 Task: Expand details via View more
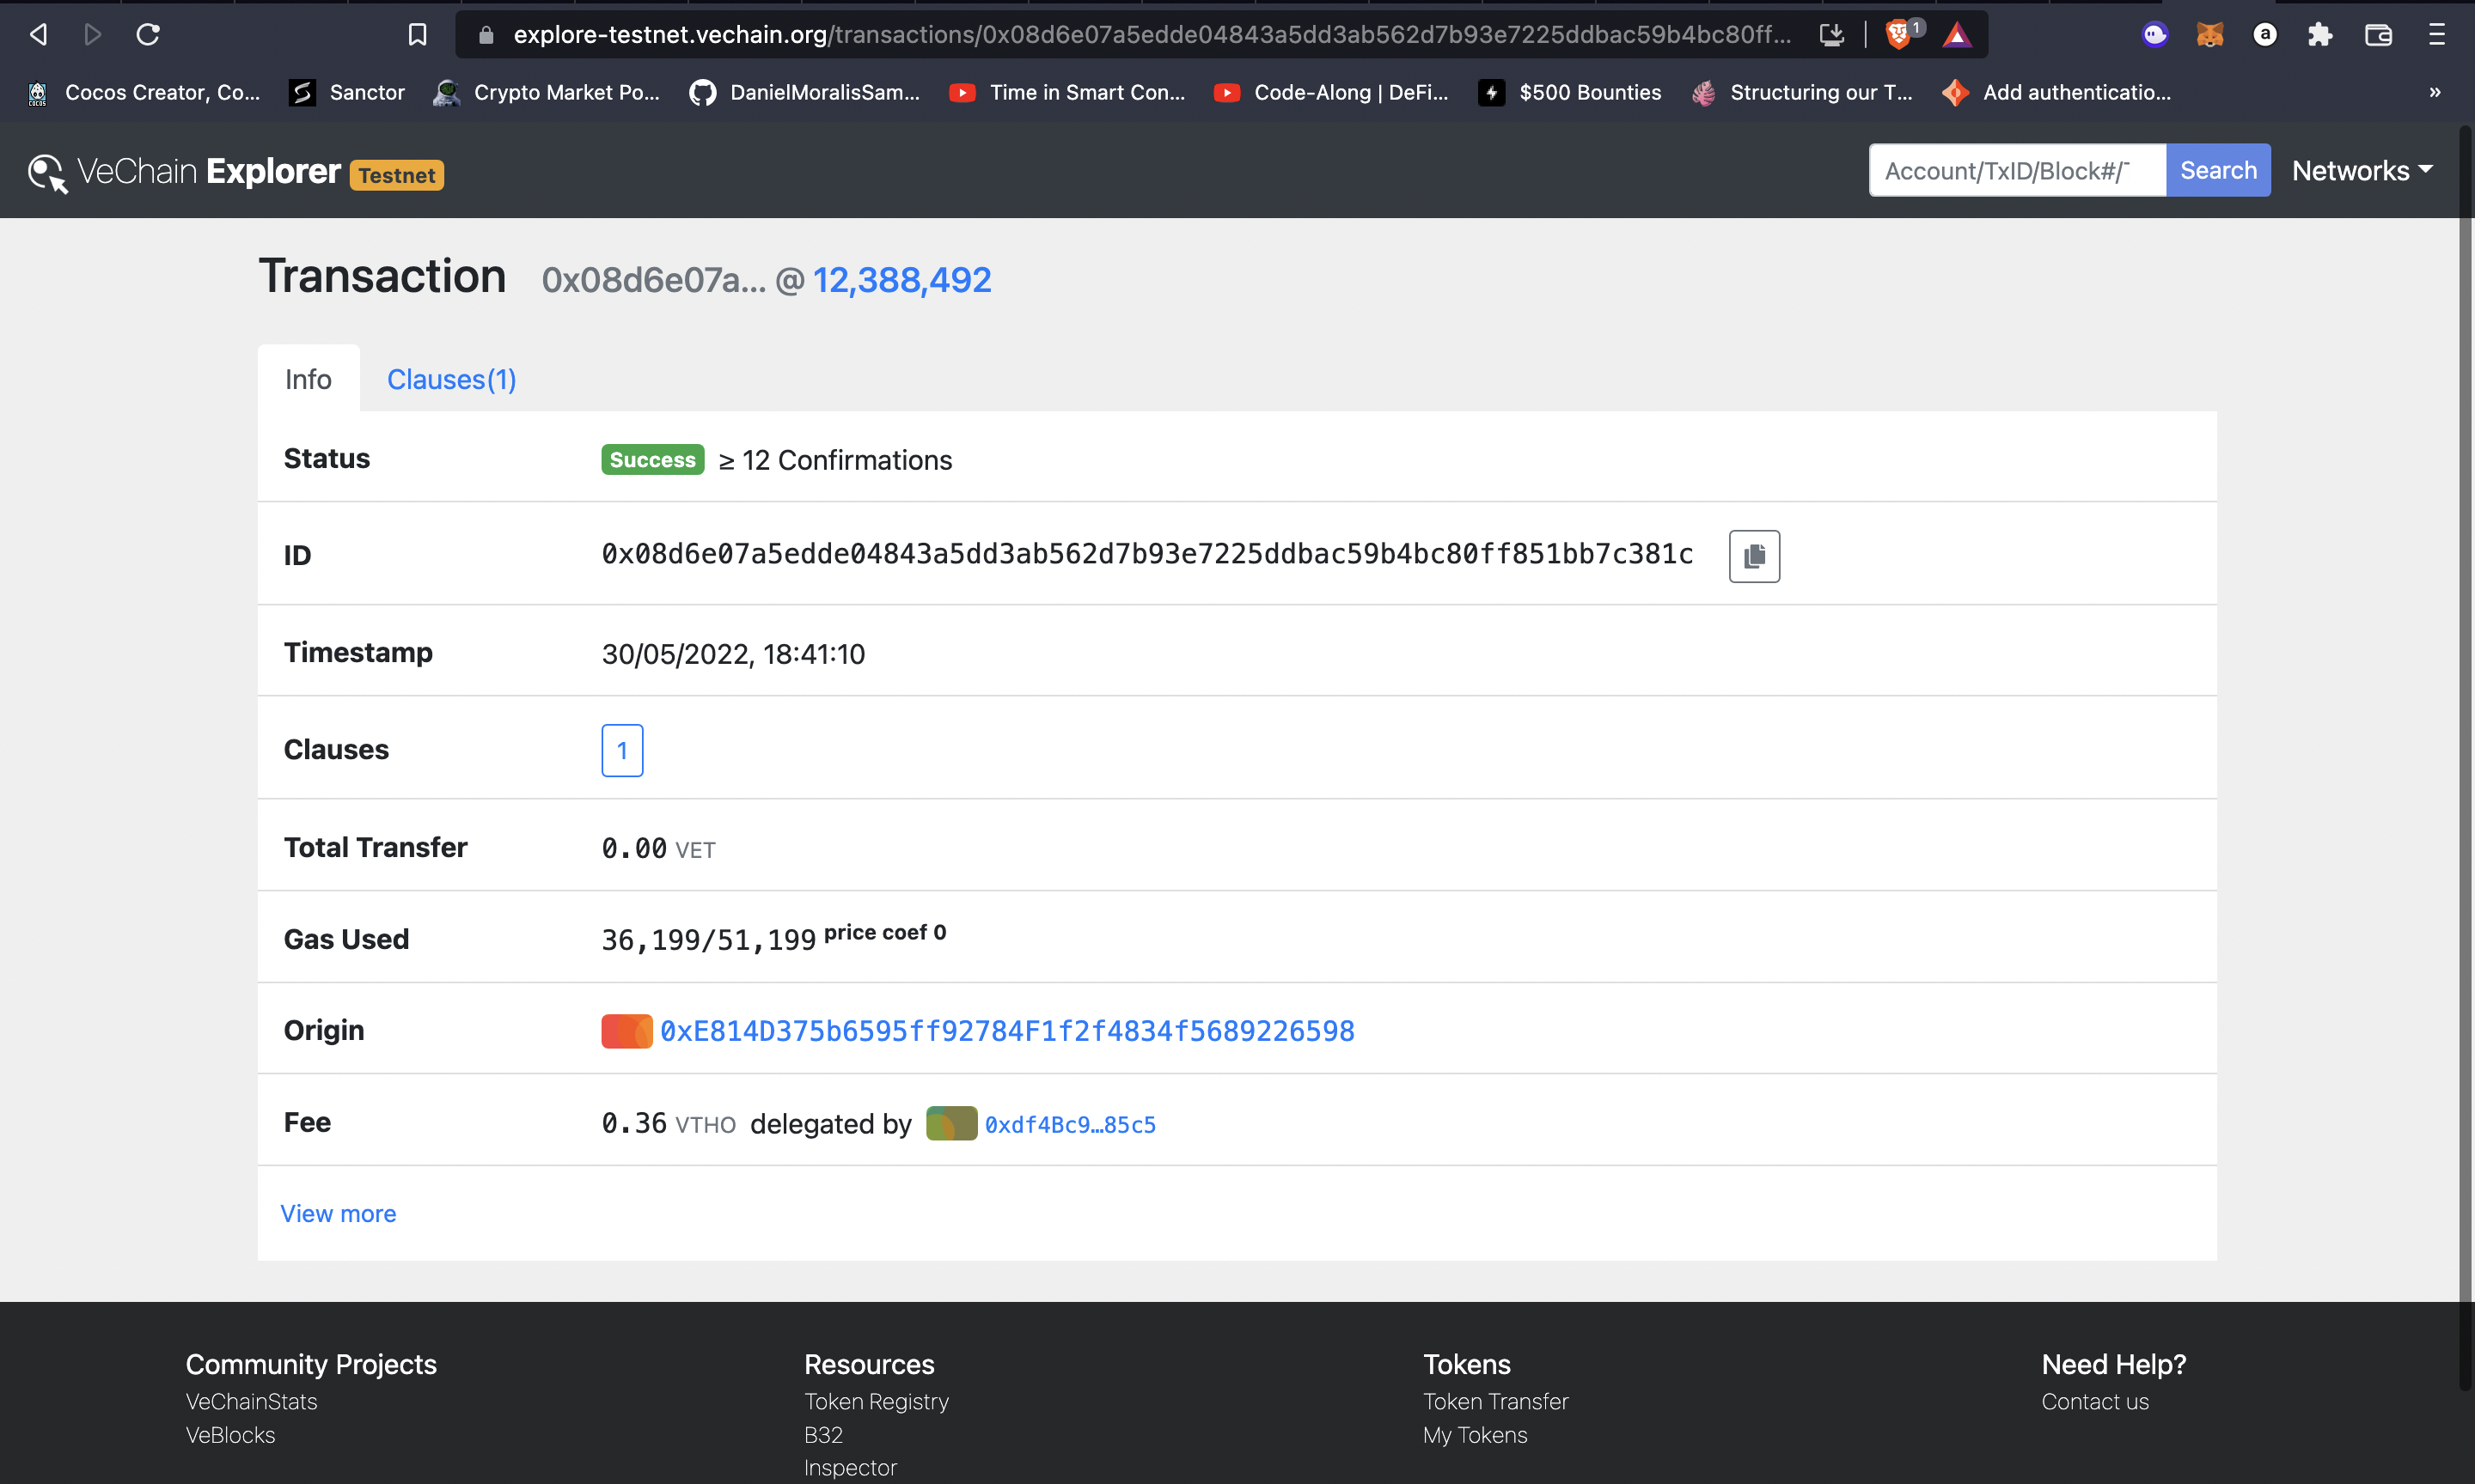(338, 1213)
